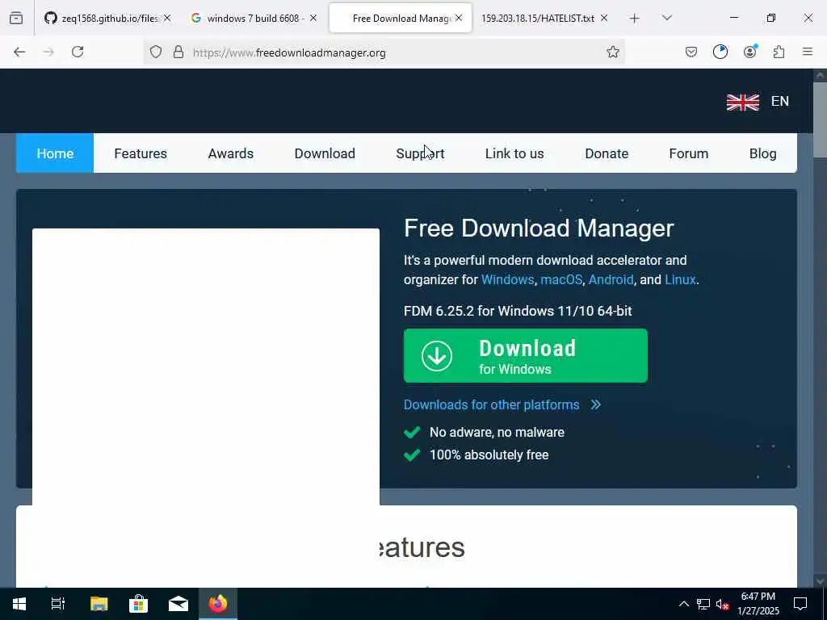Open the Support page
The image size is (827, 620).
point(420,153)
